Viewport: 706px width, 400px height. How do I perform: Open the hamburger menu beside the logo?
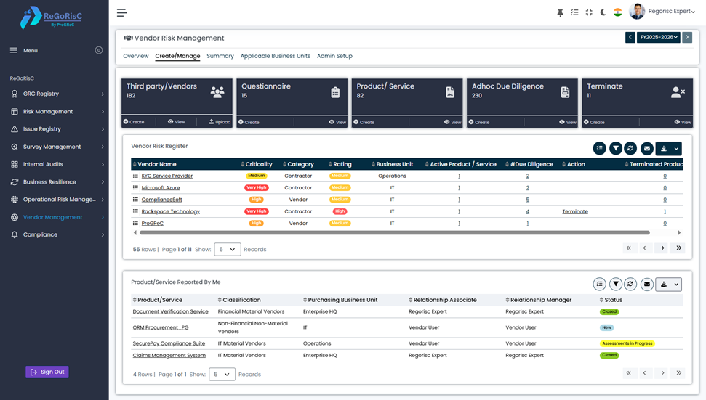pyautogui.click(x=121, y=12)
